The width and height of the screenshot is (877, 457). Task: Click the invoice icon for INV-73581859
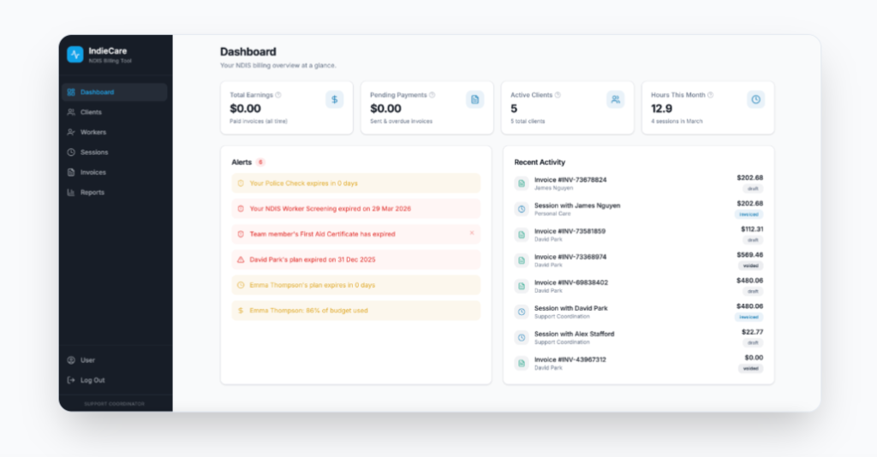coord(522,234)
